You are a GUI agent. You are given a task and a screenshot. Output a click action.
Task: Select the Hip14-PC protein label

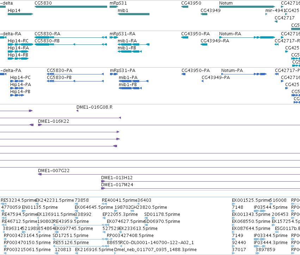click(x=20, y=78)
